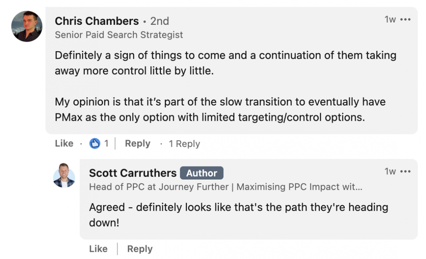Click the 1w timestamp on Scott's reply

pos(390,171)
